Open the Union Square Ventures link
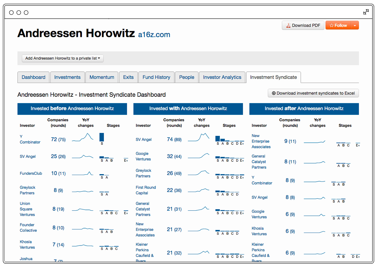Screen dimensions: 375x268 (27, 209)
